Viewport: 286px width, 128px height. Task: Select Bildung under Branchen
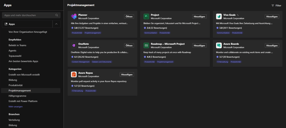click(13, 125)
